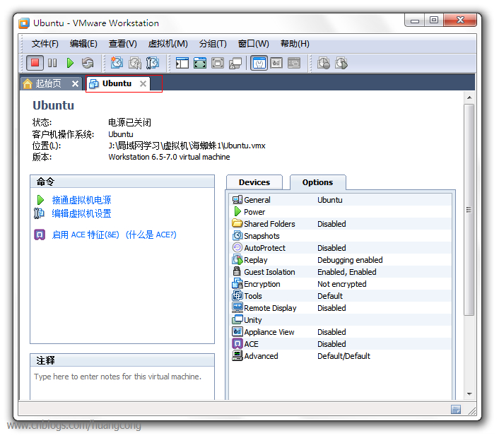This screenshot has width=499, height=438.
Task: Open the 文件(F) menu
Action: click(x=45, y=44)
